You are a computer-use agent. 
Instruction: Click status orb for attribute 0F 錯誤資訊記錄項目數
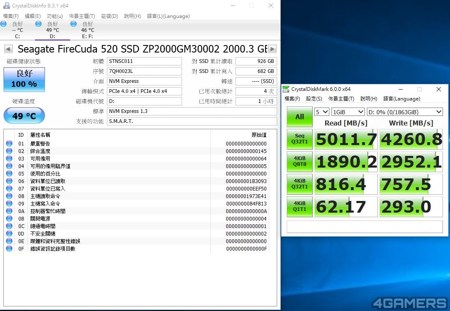[9, 248]
